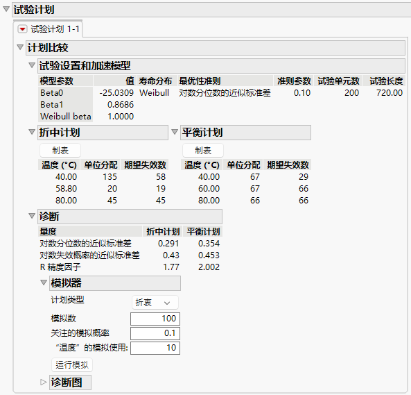This screenshot has width=411, height=395.
Task: Click the value 0.8686
Action: tap(121, 104)
